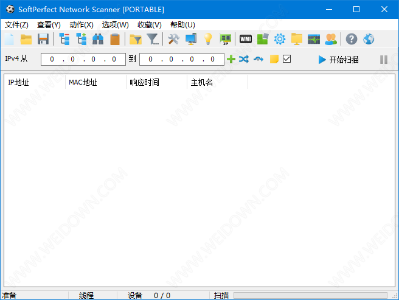Open the WMI query icon
The width and height of the screenshot is (399, 300).
pos(246,39)
